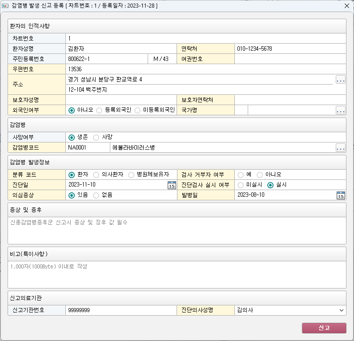Select 없음 for 의심증상
This screenshot has width=354, height=341.
point(96,195)
